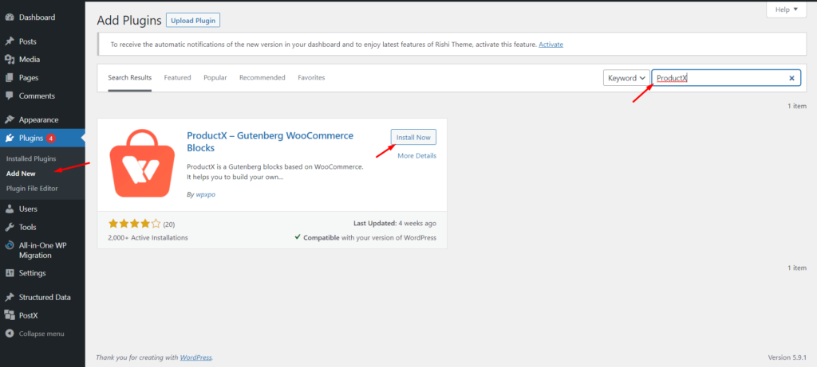
Task: Click the Activate link in notice
Action: (551, 45)
